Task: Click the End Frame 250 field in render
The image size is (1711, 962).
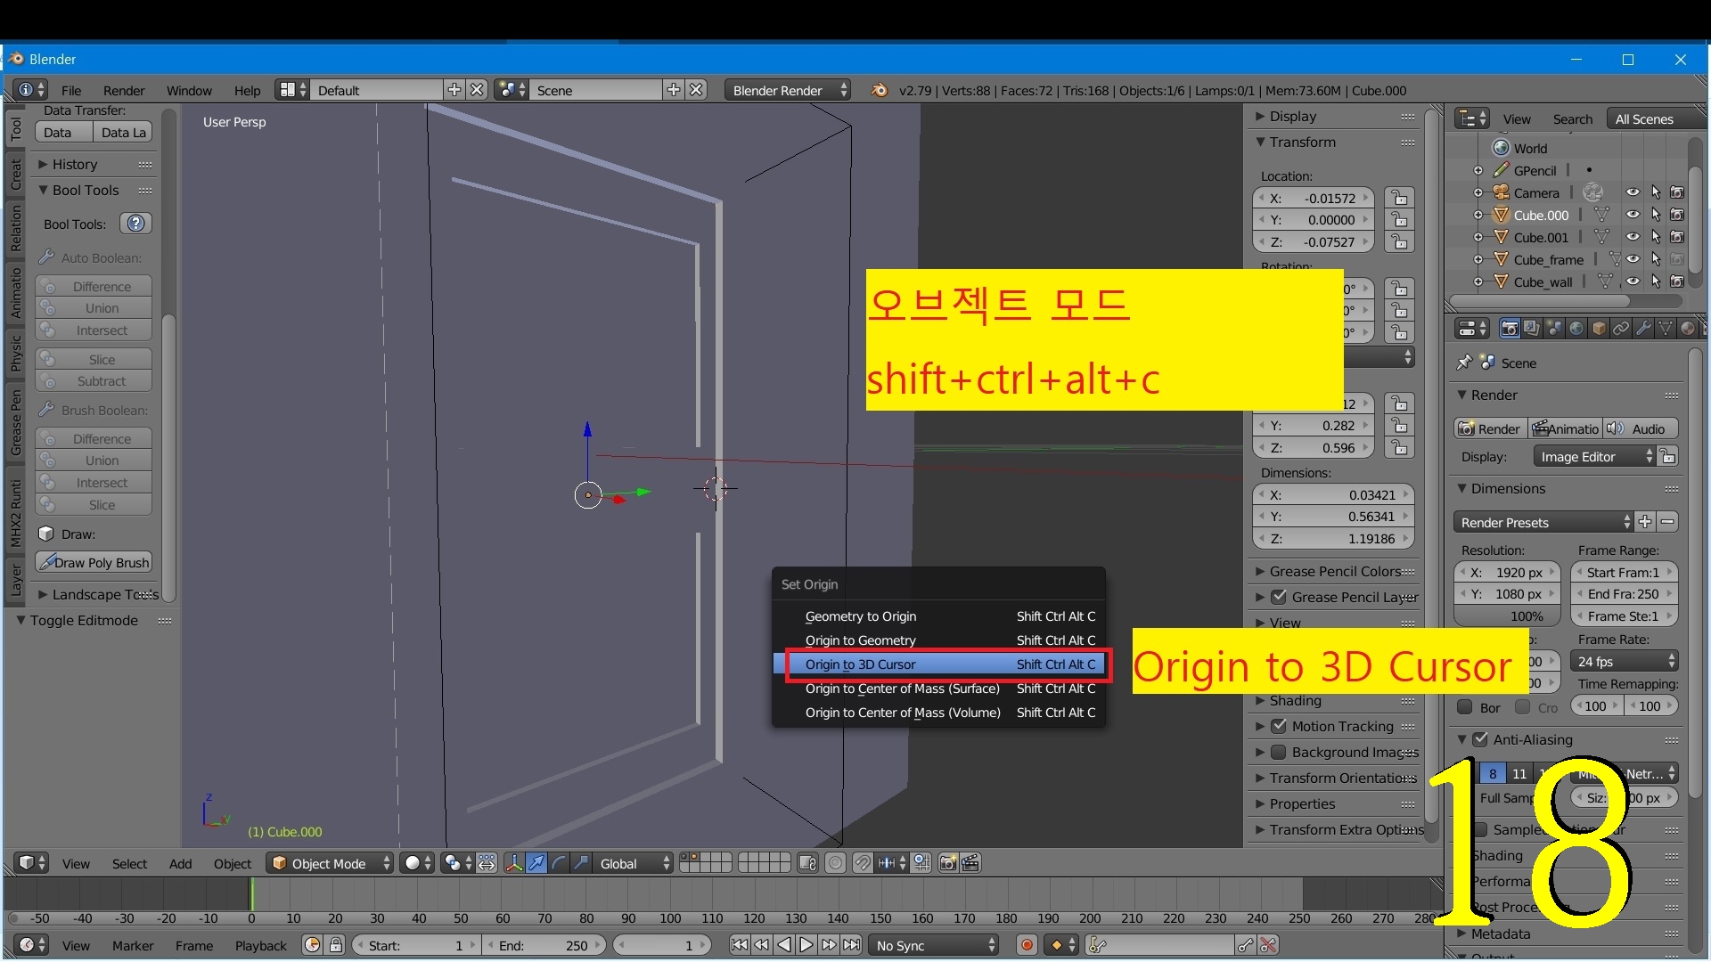Action: [x=1625, y=594]
